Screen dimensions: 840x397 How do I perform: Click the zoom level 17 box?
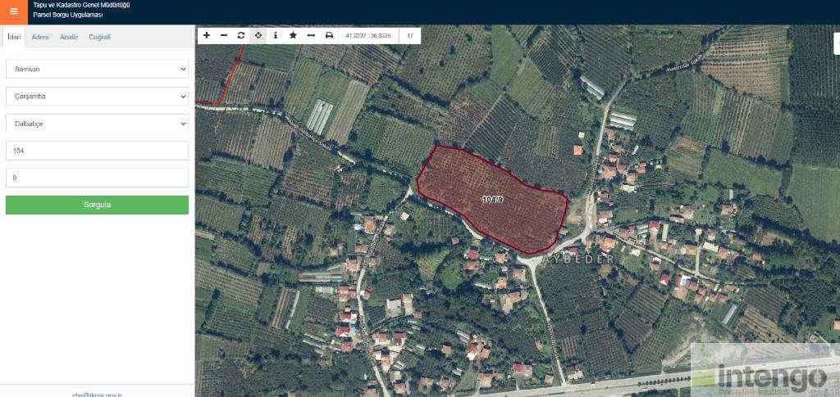tap(409, 35)
